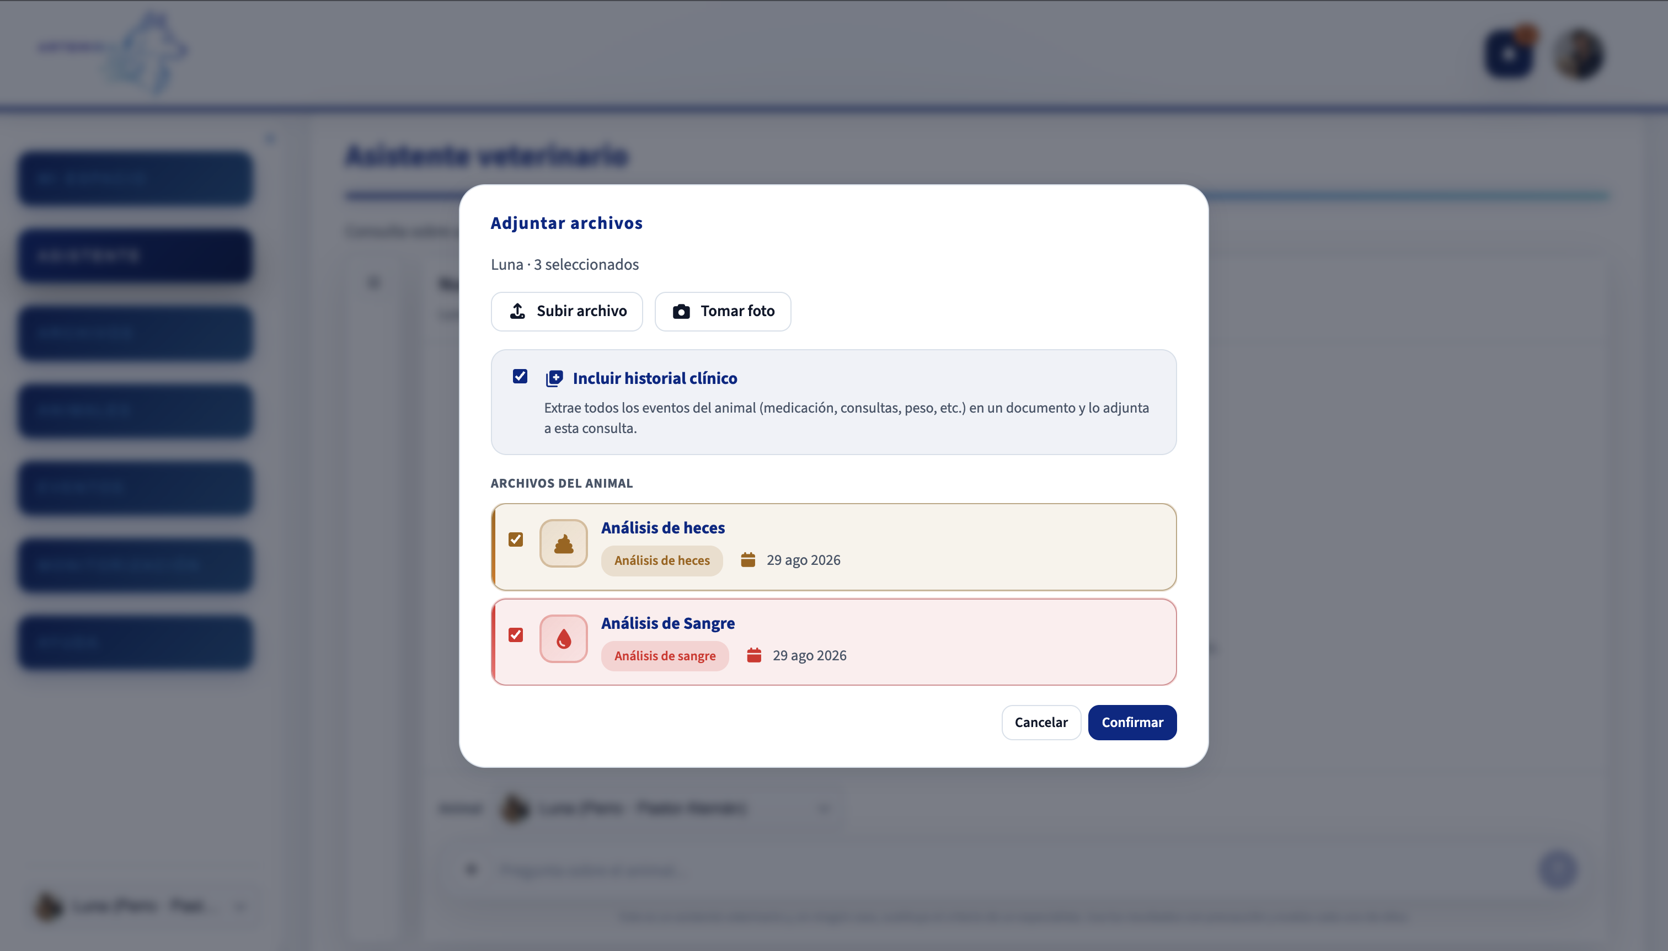The image size is (1668, 951).
Task: Click the bold "Análisis de heces" file title
Action: (663, 528)
